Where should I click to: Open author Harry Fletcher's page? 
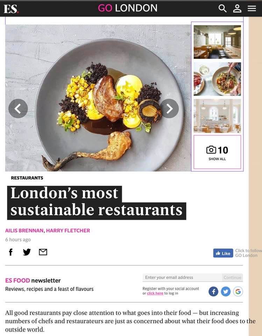(x=68, y=231)
